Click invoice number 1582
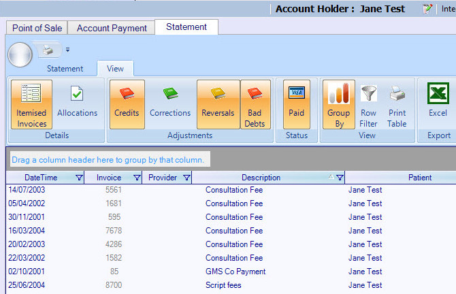 pyautogui.click(x=114, y=258)
